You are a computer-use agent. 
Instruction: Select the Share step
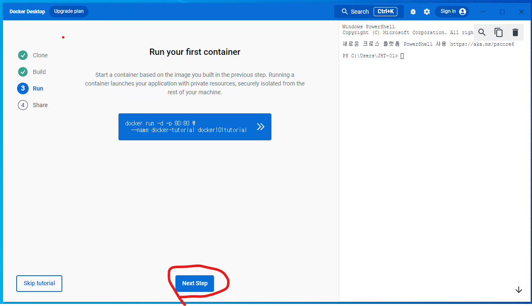point(33,105)
